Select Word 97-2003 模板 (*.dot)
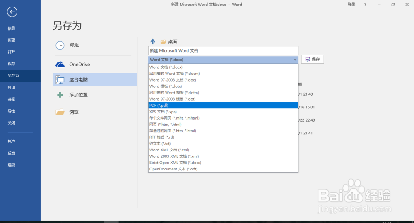The width and height of the screenshot is (414, 223). 224,99
